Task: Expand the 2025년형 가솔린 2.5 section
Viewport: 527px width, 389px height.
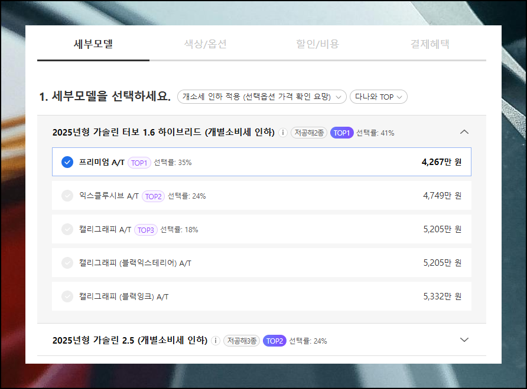Action: [x=464, y=340]
